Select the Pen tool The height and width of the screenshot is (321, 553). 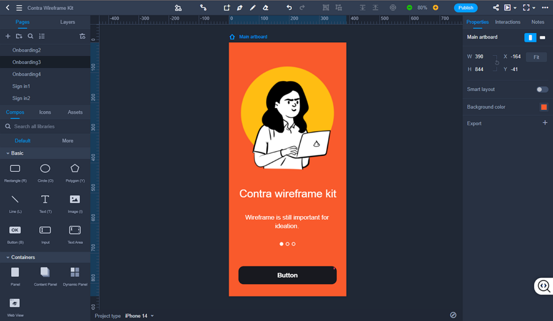point(240,7)
